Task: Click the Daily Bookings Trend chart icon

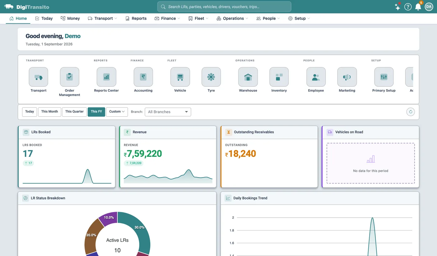Action: 228,198
